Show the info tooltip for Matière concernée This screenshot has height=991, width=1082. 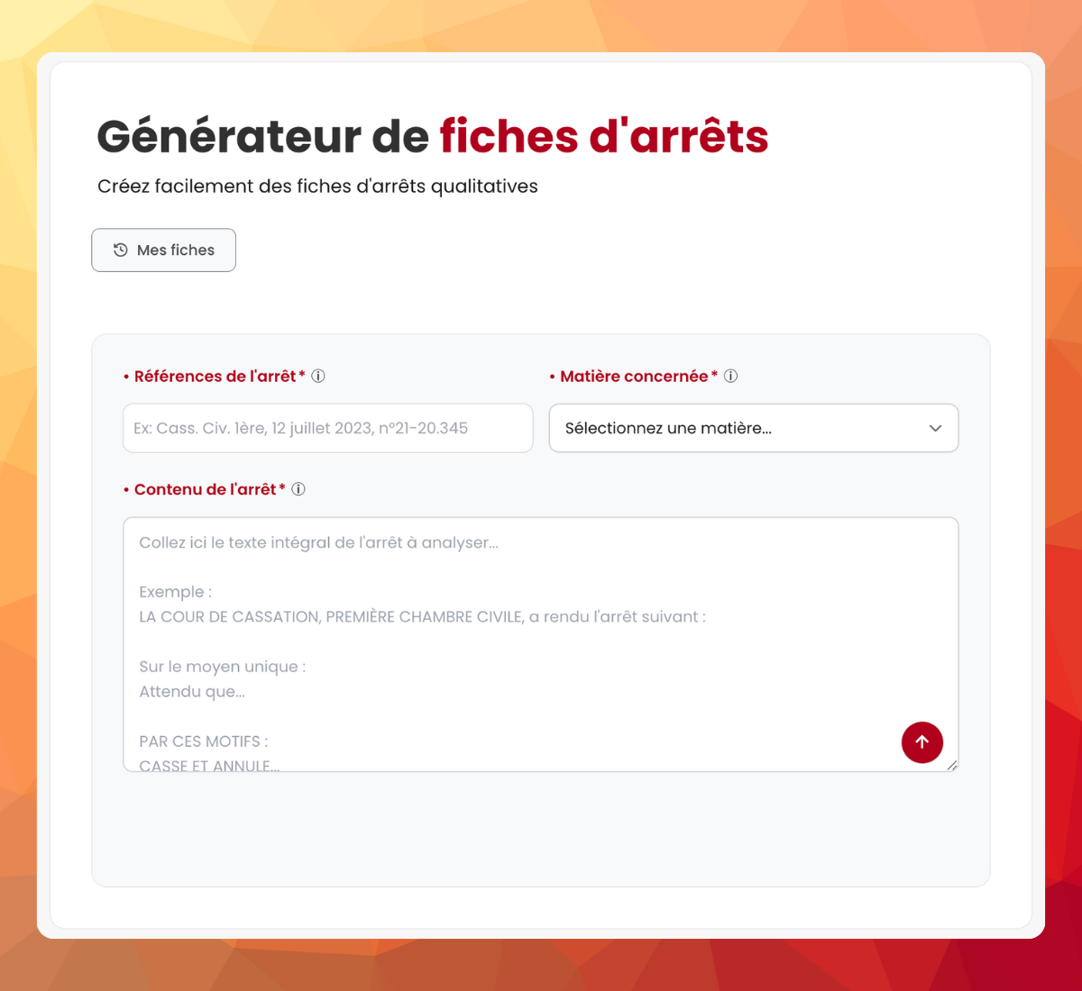click(731, 376)
